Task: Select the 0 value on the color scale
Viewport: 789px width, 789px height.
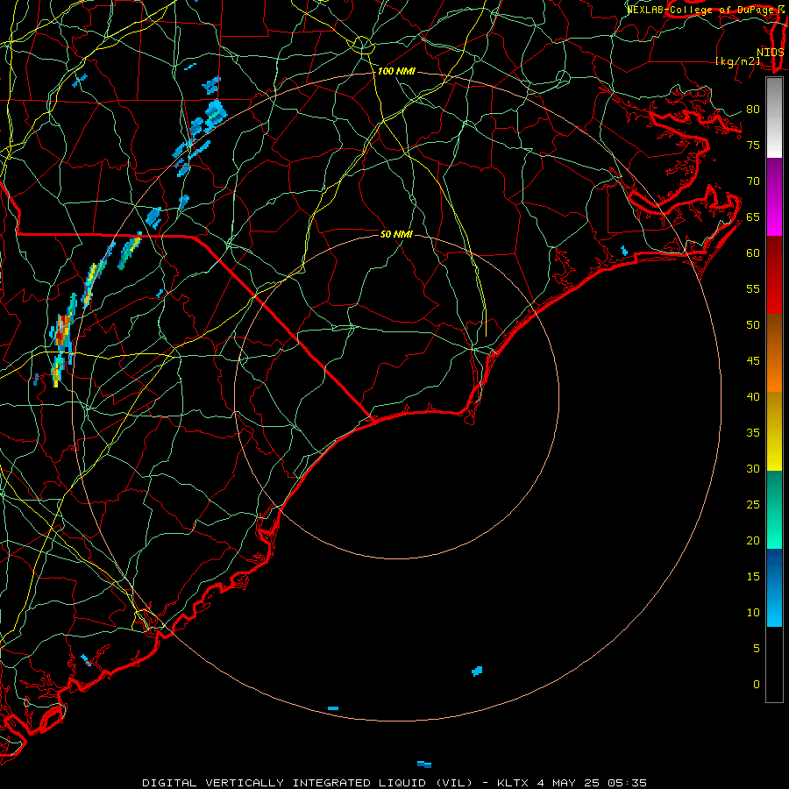Action: (757, 685)
